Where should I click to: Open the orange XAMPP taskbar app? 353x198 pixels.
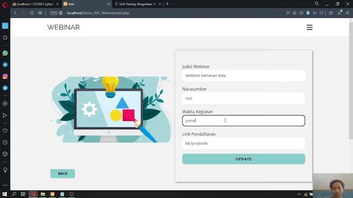[x=52, y=194]
